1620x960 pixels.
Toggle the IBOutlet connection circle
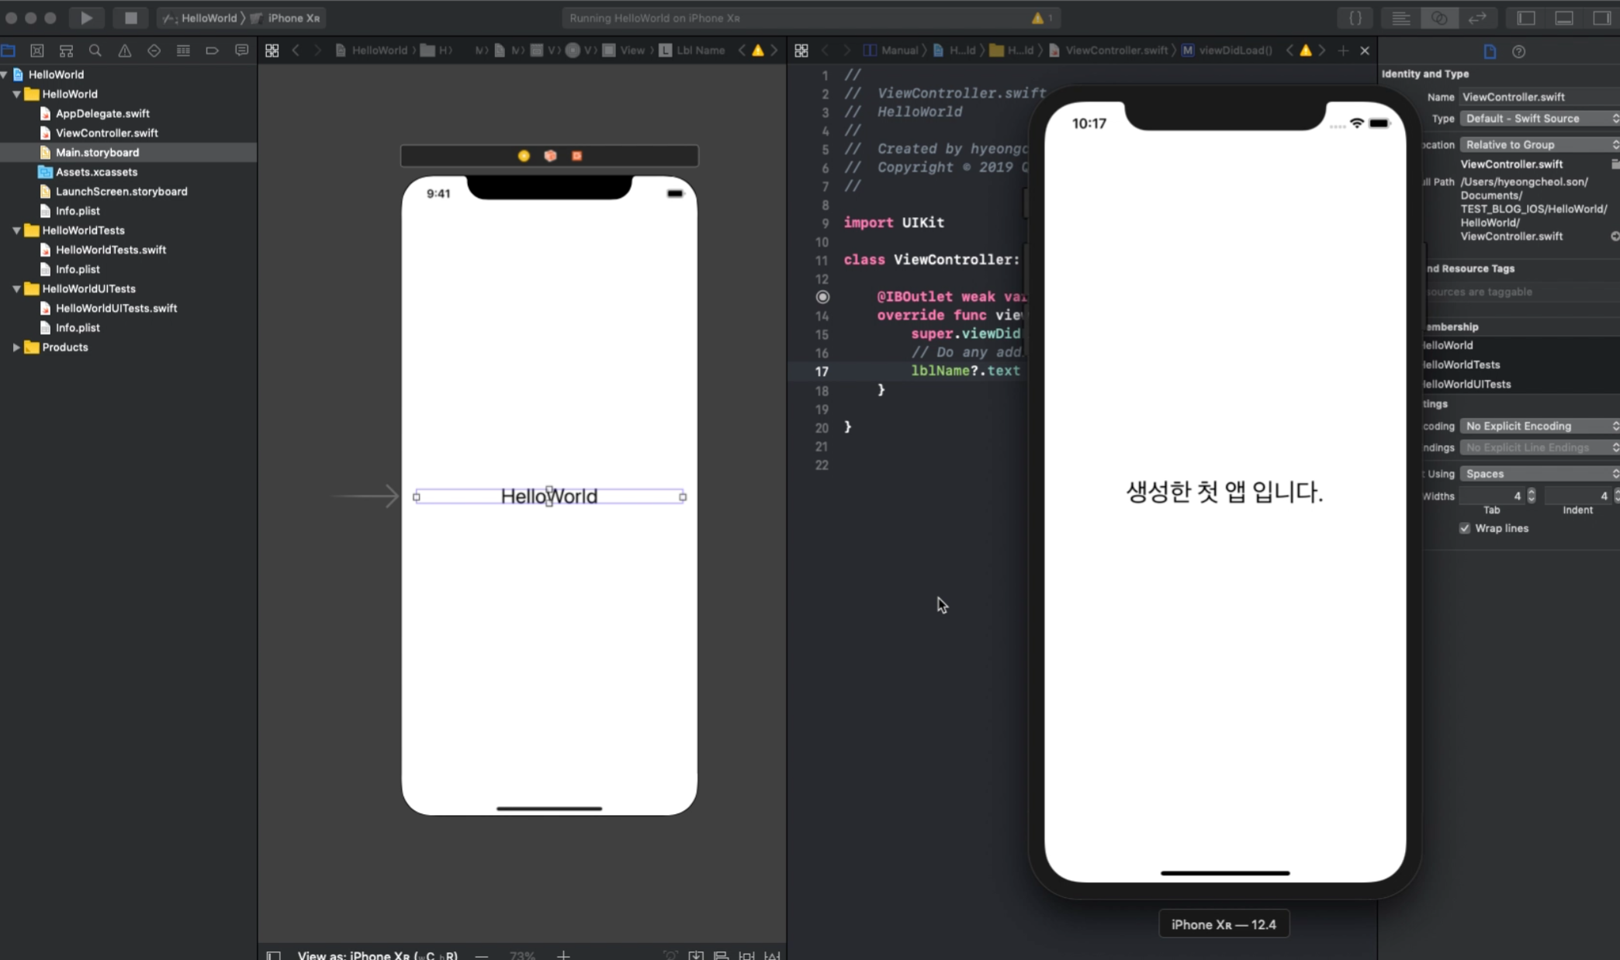tap(822, 297)
